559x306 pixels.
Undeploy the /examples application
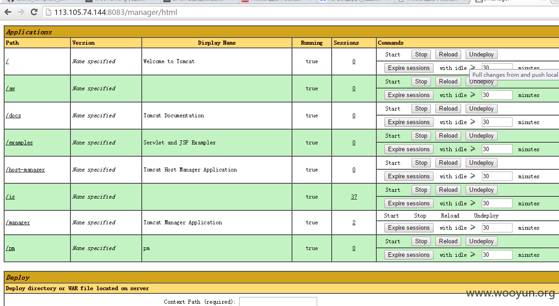[481, 135]
